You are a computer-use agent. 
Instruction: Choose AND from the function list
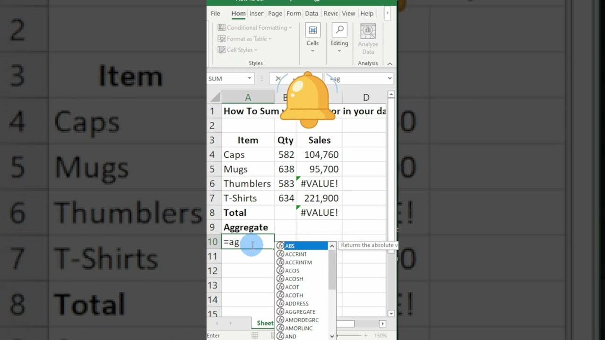(x=302, y=336)
